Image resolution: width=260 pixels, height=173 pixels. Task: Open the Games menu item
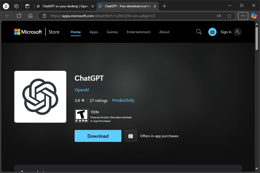(x=112, y=32)
